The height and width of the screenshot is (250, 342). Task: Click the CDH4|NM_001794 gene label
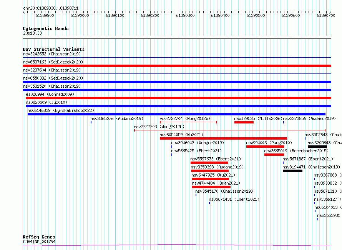point(39,242)
